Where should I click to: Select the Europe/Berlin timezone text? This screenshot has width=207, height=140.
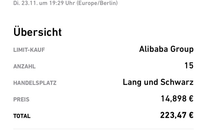[97, 3]
